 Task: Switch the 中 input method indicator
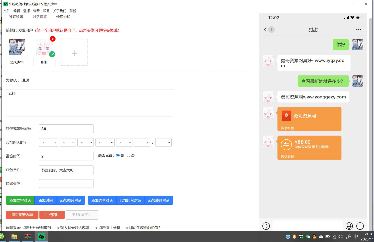coord(356,237)
